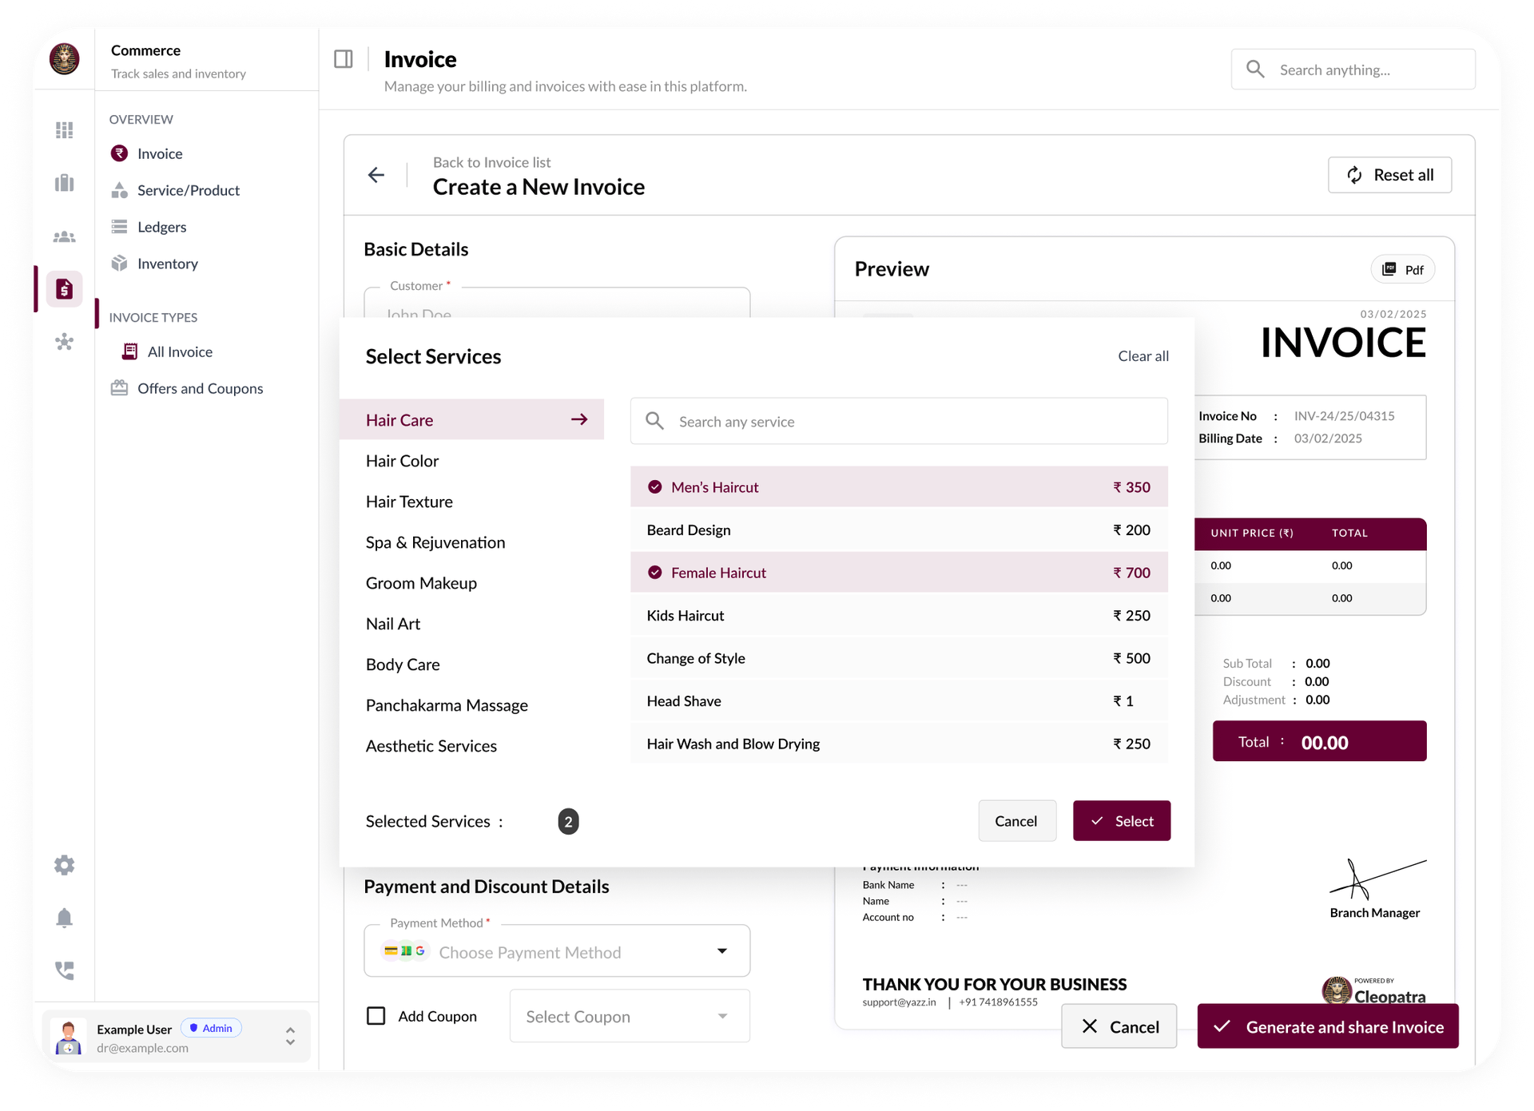Open the Select Coupon dropdown

tap(629, 1015)
